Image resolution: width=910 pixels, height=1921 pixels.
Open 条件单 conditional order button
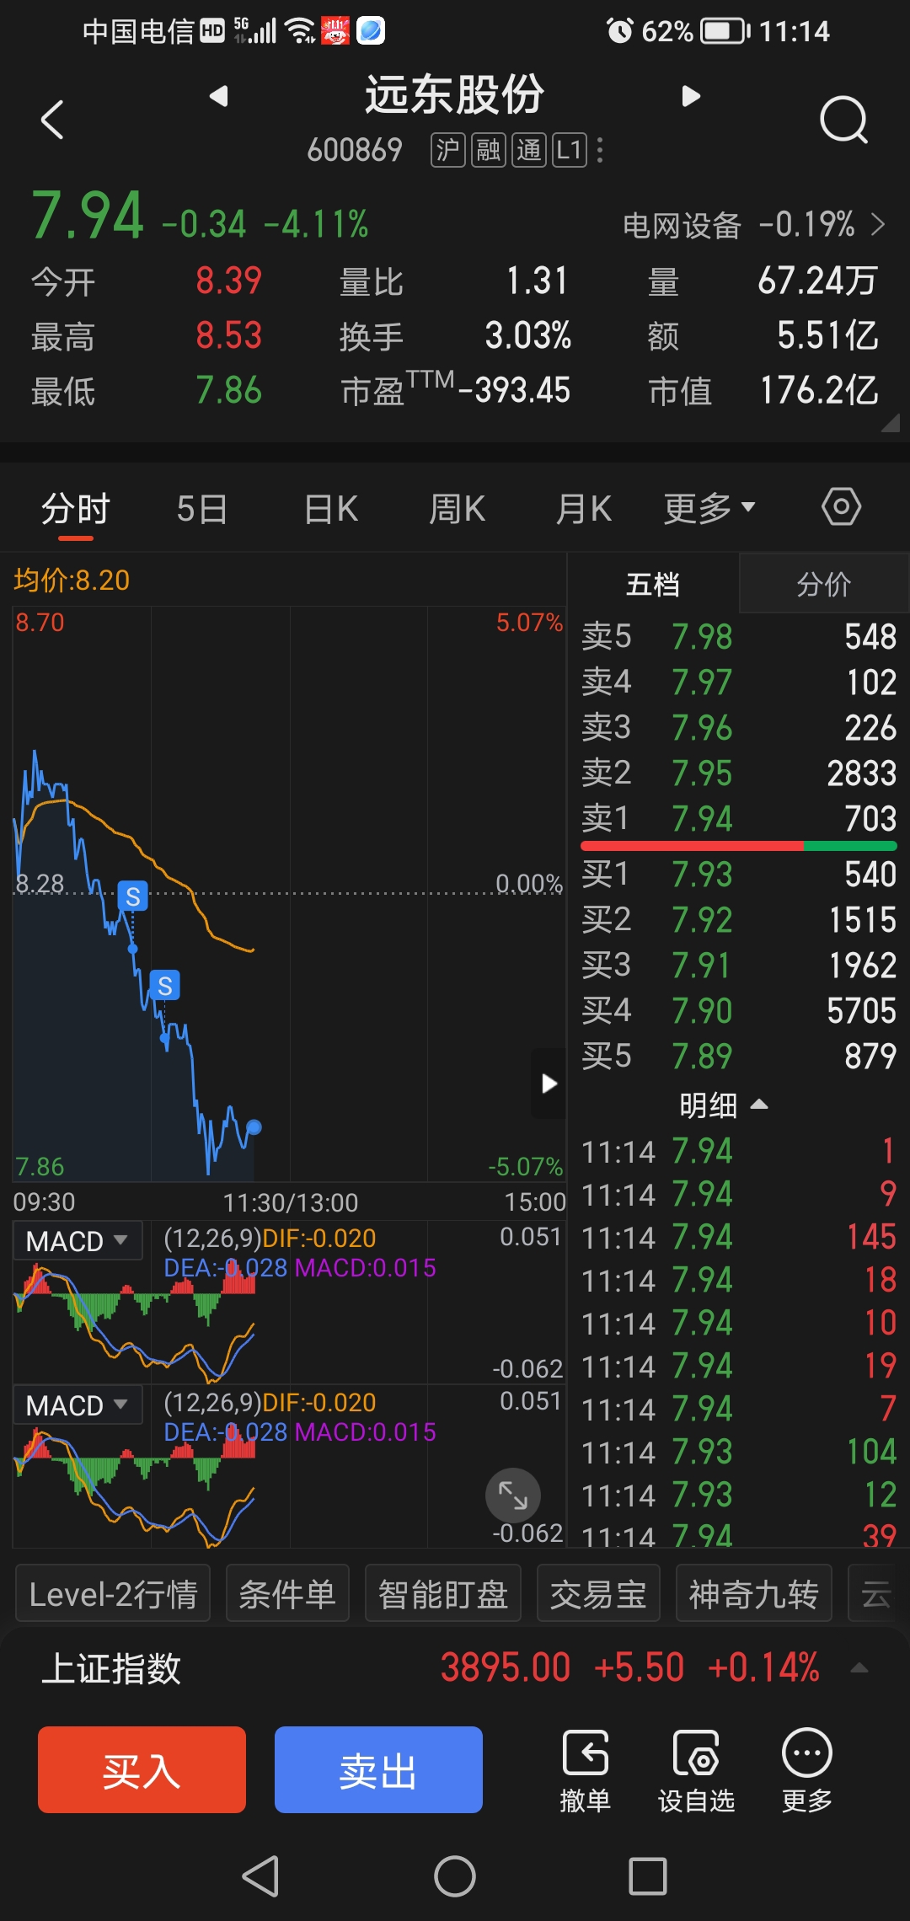click(287, 1593)
